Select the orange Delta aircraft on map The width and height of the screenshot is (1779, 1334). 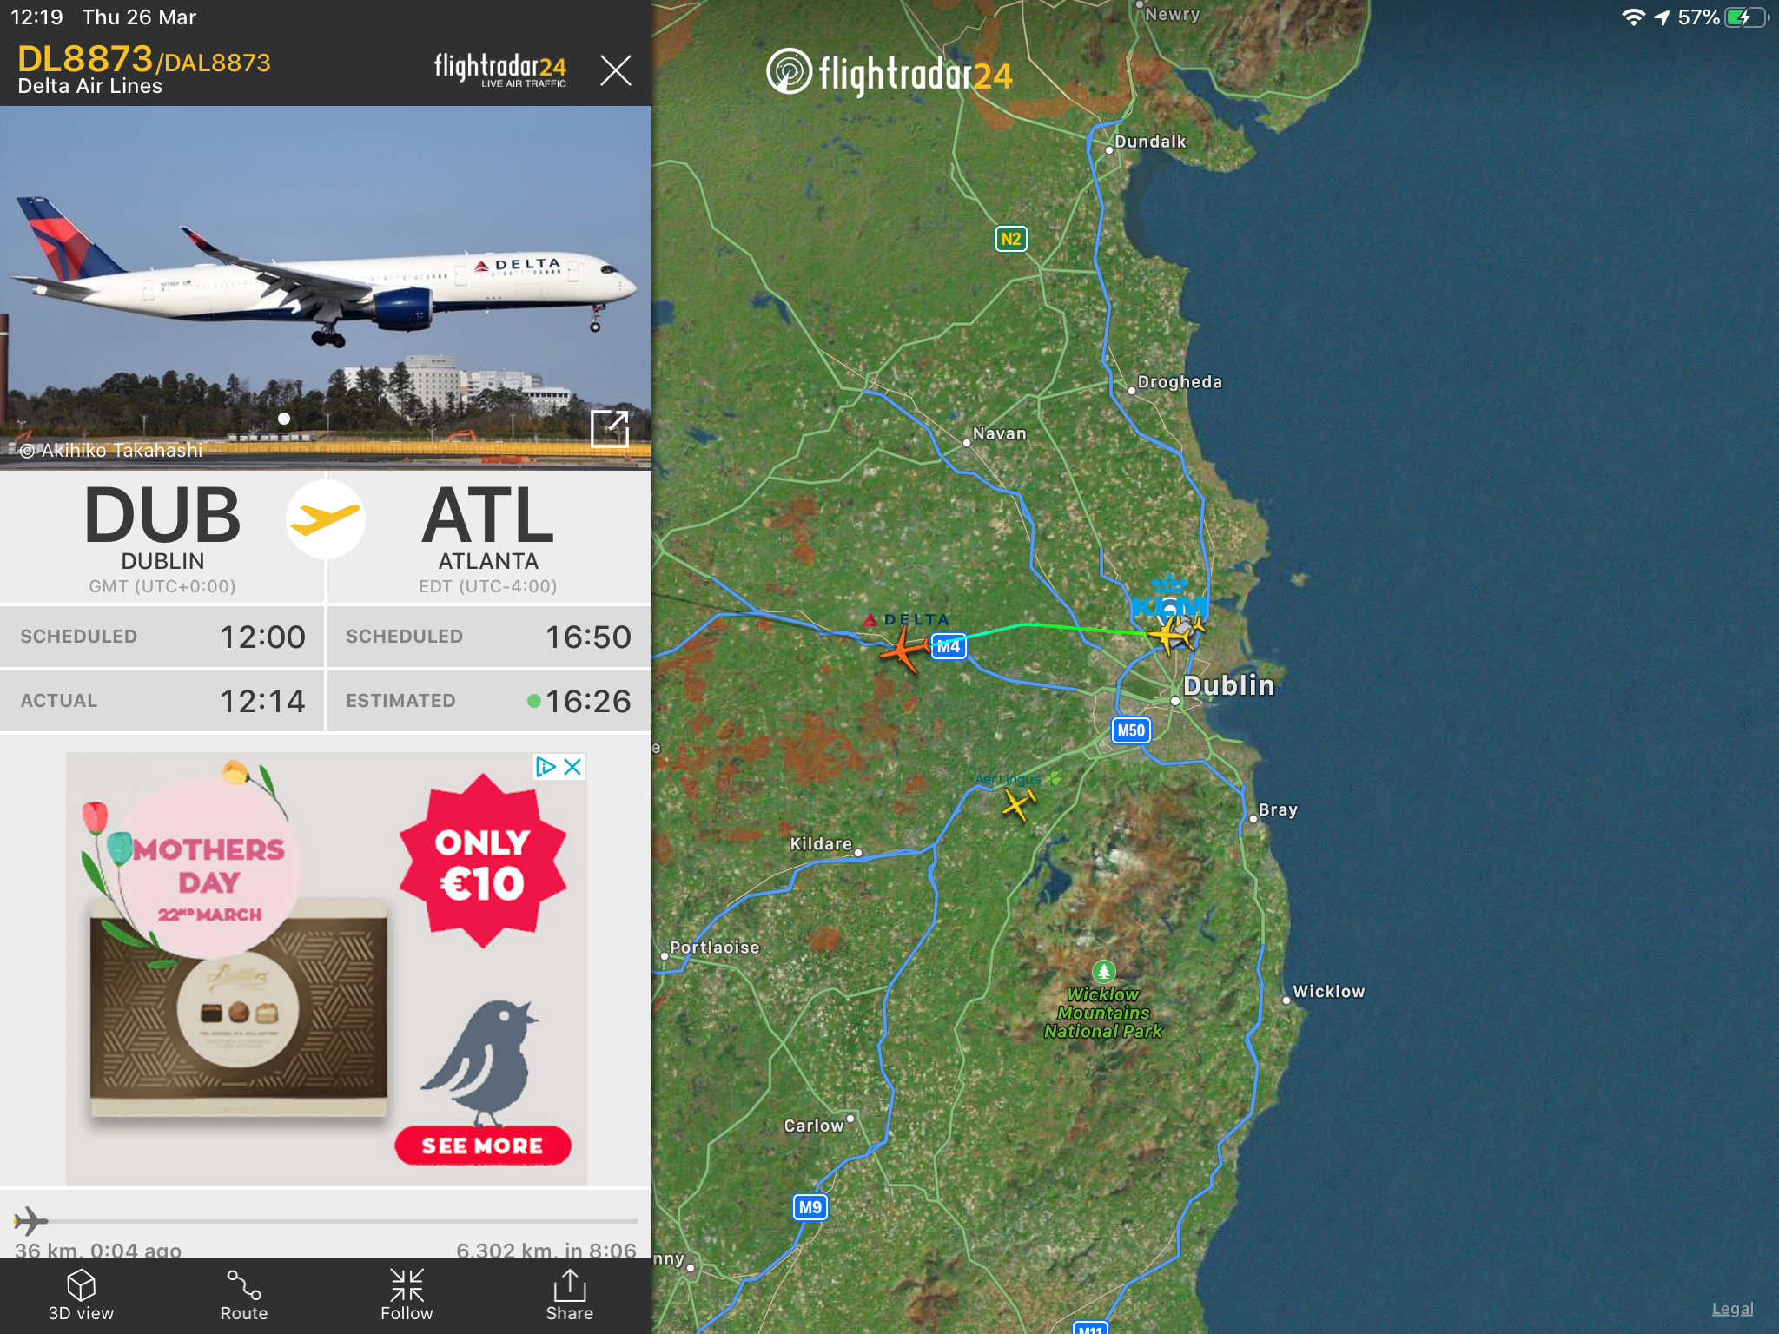pyautogui.click(x=902, y=648)
